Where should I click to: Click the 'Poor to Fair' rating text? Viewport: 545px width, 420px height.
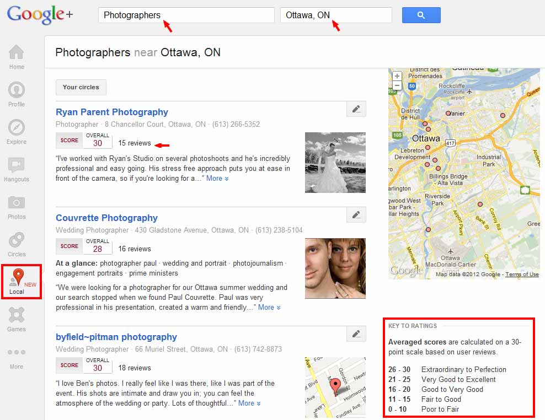point(440,409)
